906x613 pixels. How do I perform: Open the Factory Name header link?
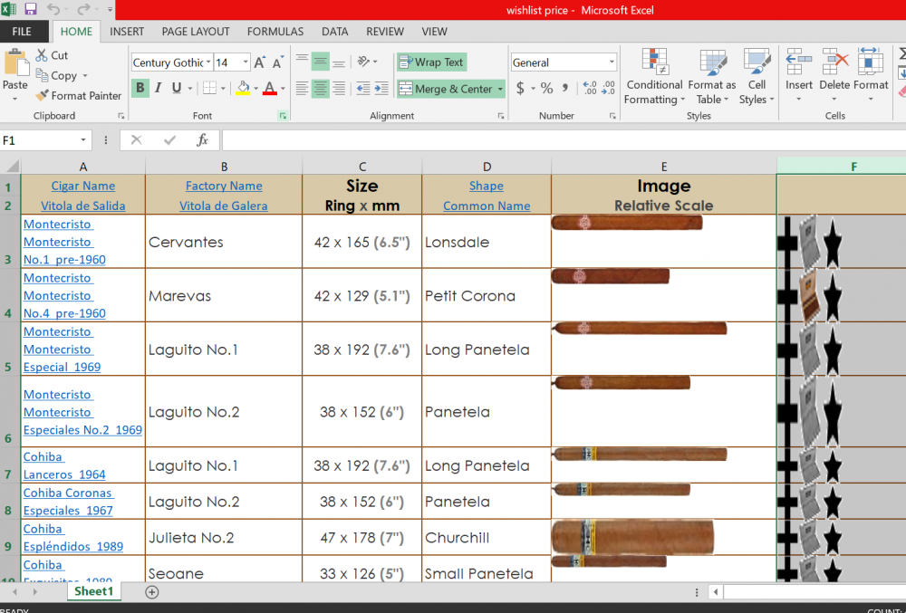(x=224, y=186)
